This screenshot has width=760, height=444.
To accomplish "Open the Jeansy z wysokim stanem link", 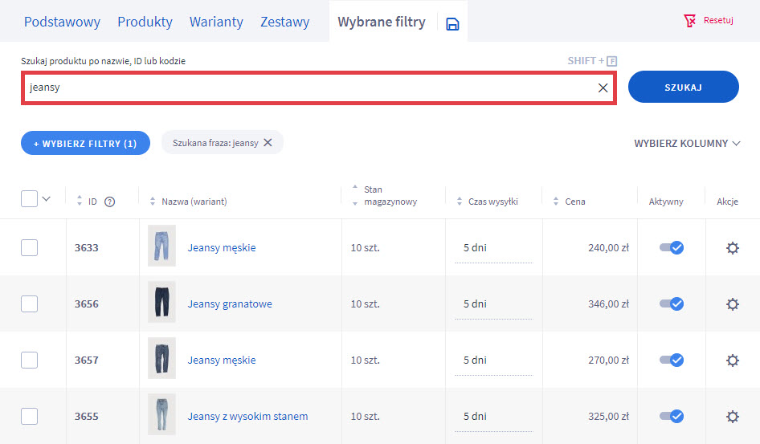I will pos(247,416).
